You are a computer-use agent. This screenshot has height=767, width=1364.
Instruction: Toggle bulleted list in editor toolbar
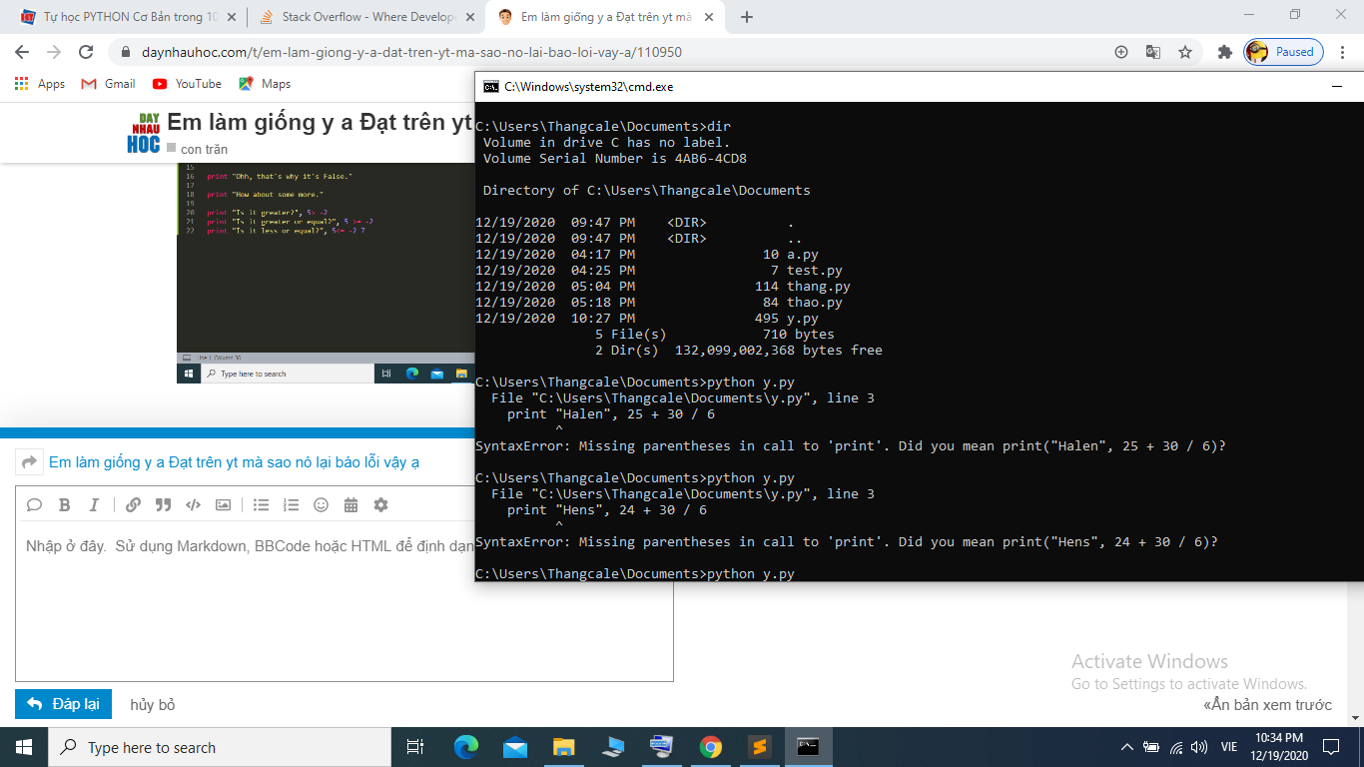[x=261, y=505]
